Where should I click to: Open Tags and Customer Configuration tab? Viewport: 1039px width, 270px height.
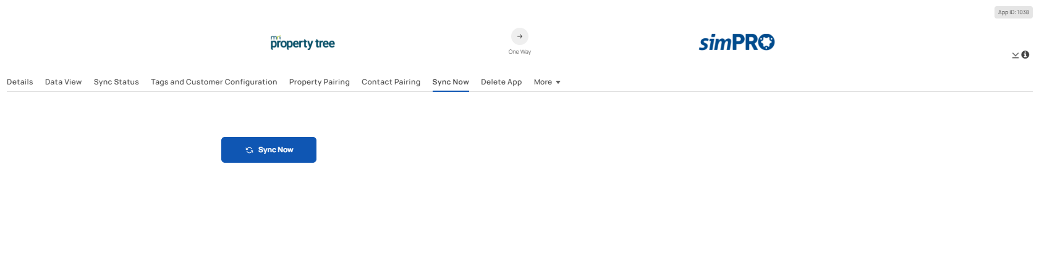[x=214, y=82]
